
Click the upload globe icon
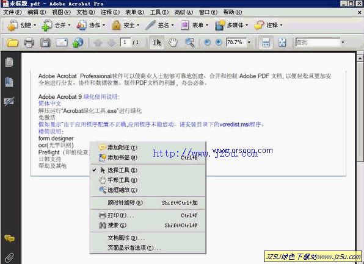coord(78,43)
